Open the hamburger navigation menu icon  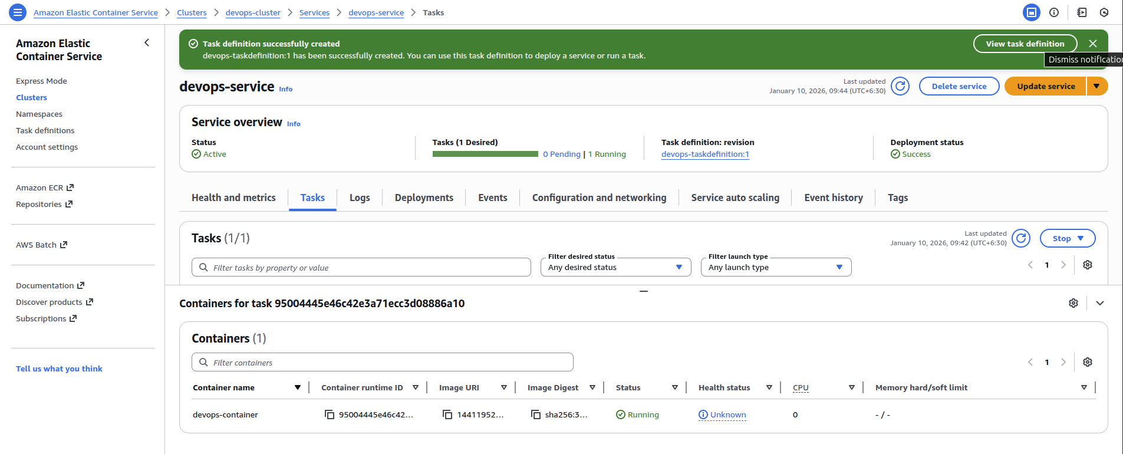tap(18, 12)
